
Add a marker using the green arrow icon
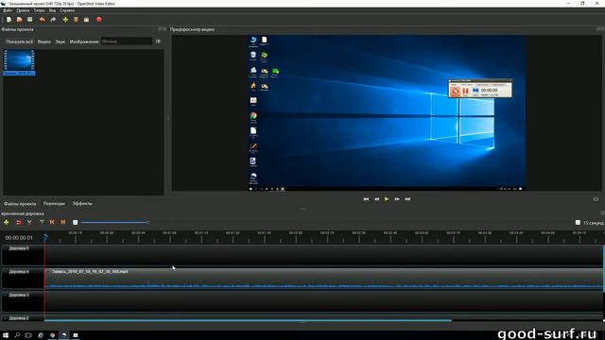point(42,223)
